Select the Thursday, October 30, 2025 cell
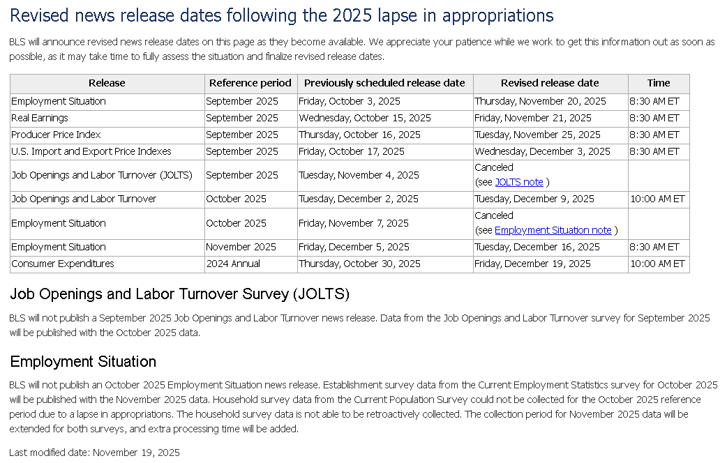 [359, 264]
